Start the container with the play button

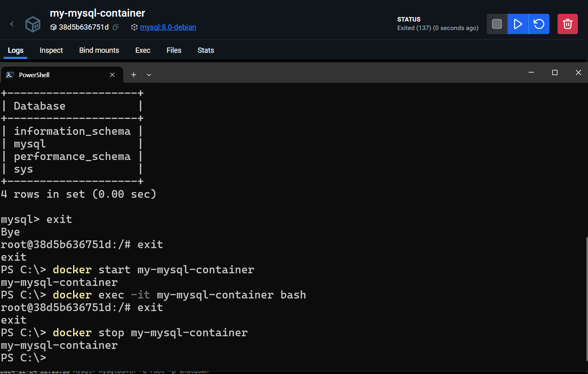(518, 24)
